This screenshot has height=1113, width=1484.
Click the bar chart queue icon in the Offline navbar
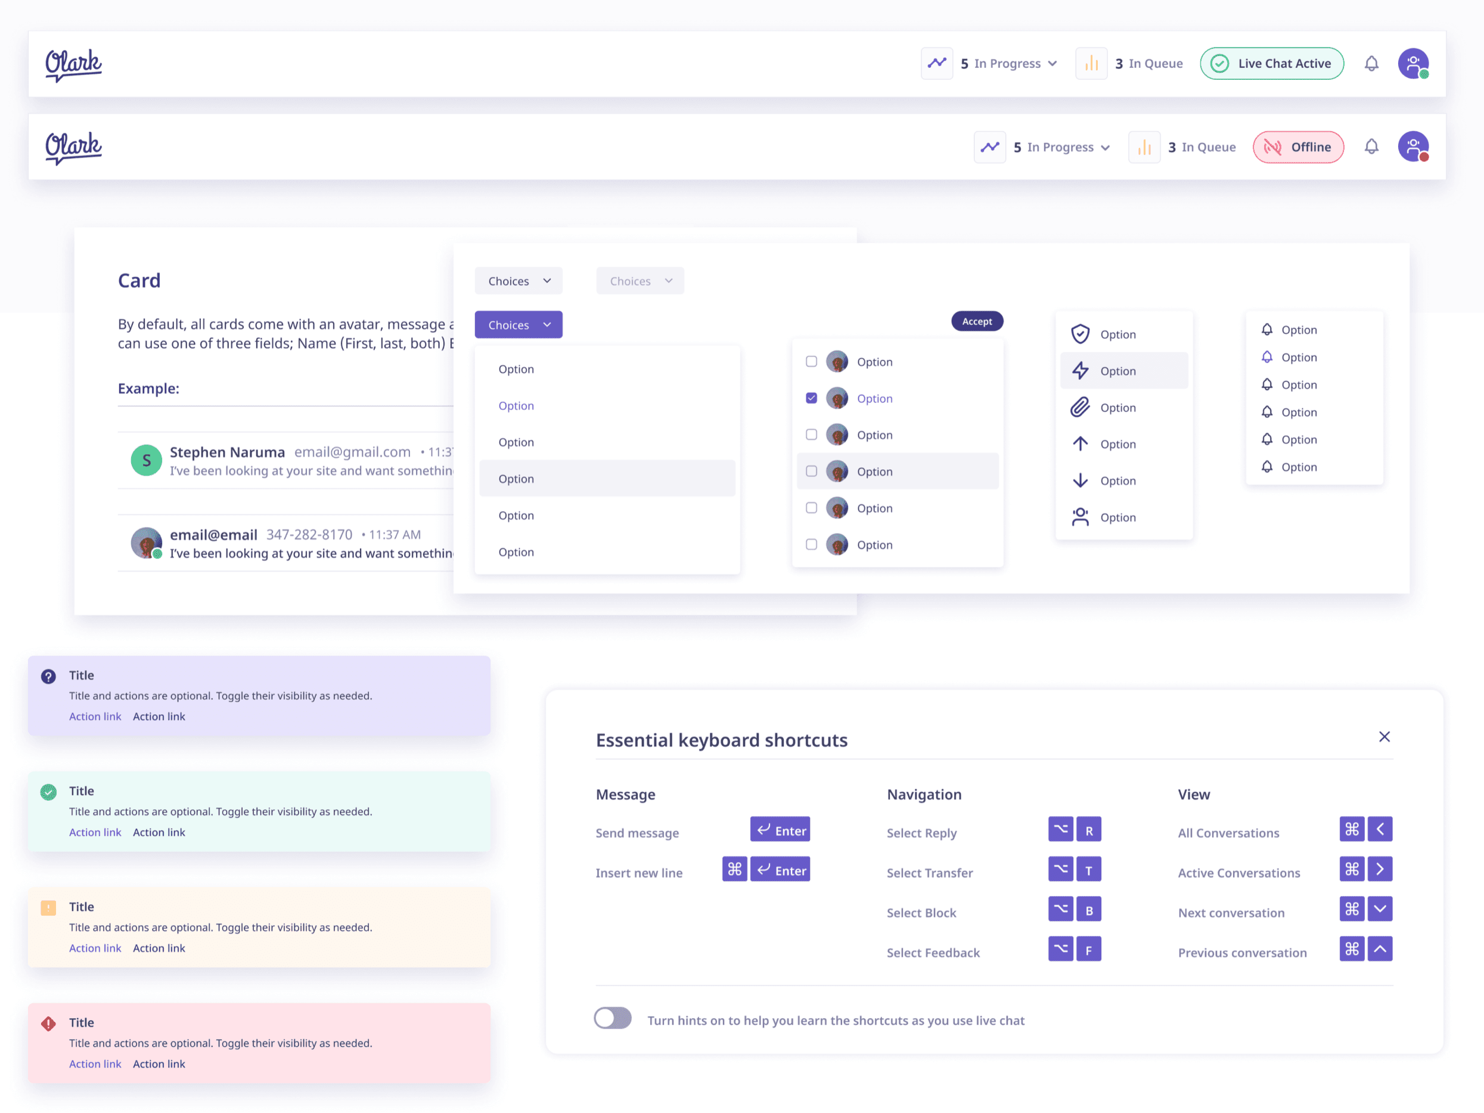click(1144, 147)
